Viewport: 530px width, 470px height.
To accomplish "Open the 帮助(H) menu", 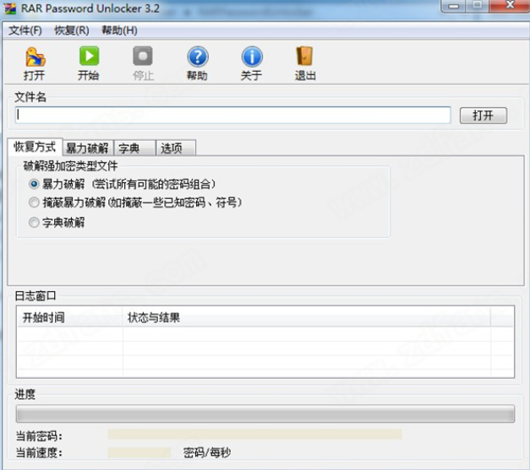I will [119, 30].
